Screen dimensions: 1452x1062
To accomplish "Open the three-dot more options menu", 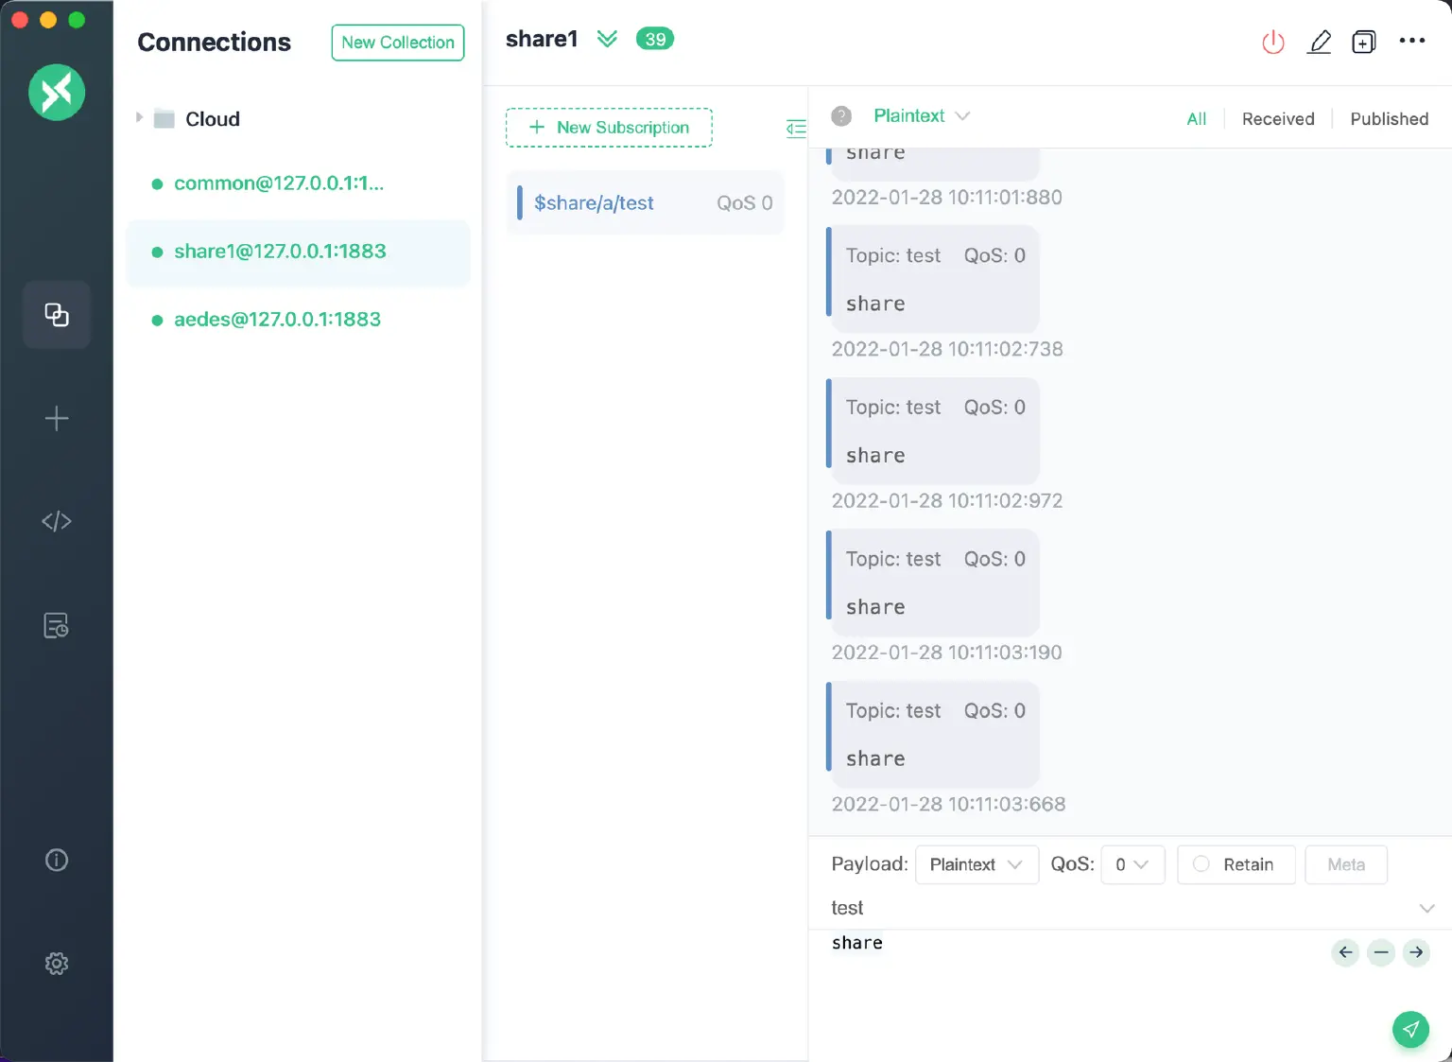I will tap(1411, 41).
